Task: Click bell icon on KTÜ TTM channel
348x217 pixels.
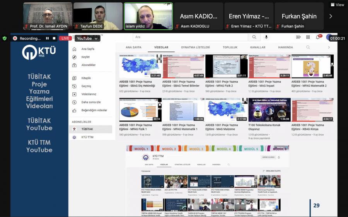Action: coord(279,157)
